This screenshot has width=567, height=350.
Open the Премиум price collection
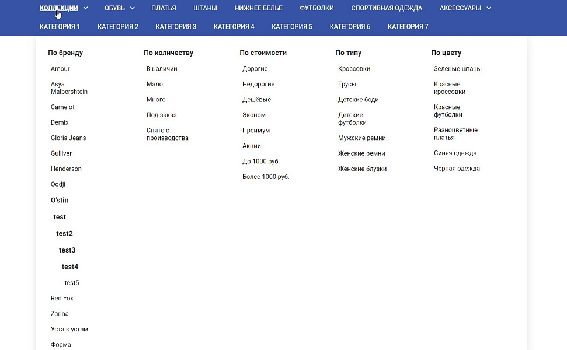tap(256, 131)
